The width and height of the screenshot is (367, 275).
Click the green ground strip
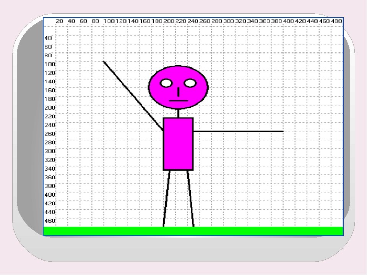pyautogui.click(x=193, y=231)
